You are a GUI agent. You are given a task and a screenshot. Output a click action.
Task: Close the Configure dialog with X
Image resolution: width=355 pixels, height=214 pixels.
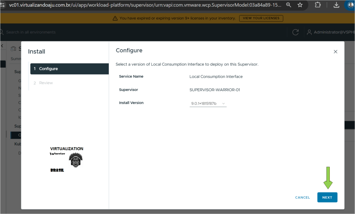[x=335, y=52]
